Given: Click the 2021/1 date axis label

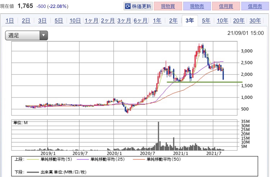Looking at the screenshot, I should click(181, 153).
